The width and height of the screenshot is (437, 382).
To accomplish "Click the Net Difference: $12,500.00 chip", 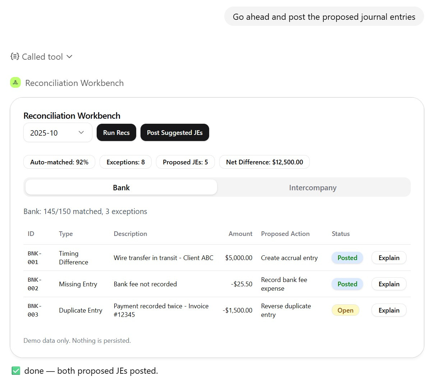I will [264, 162].
